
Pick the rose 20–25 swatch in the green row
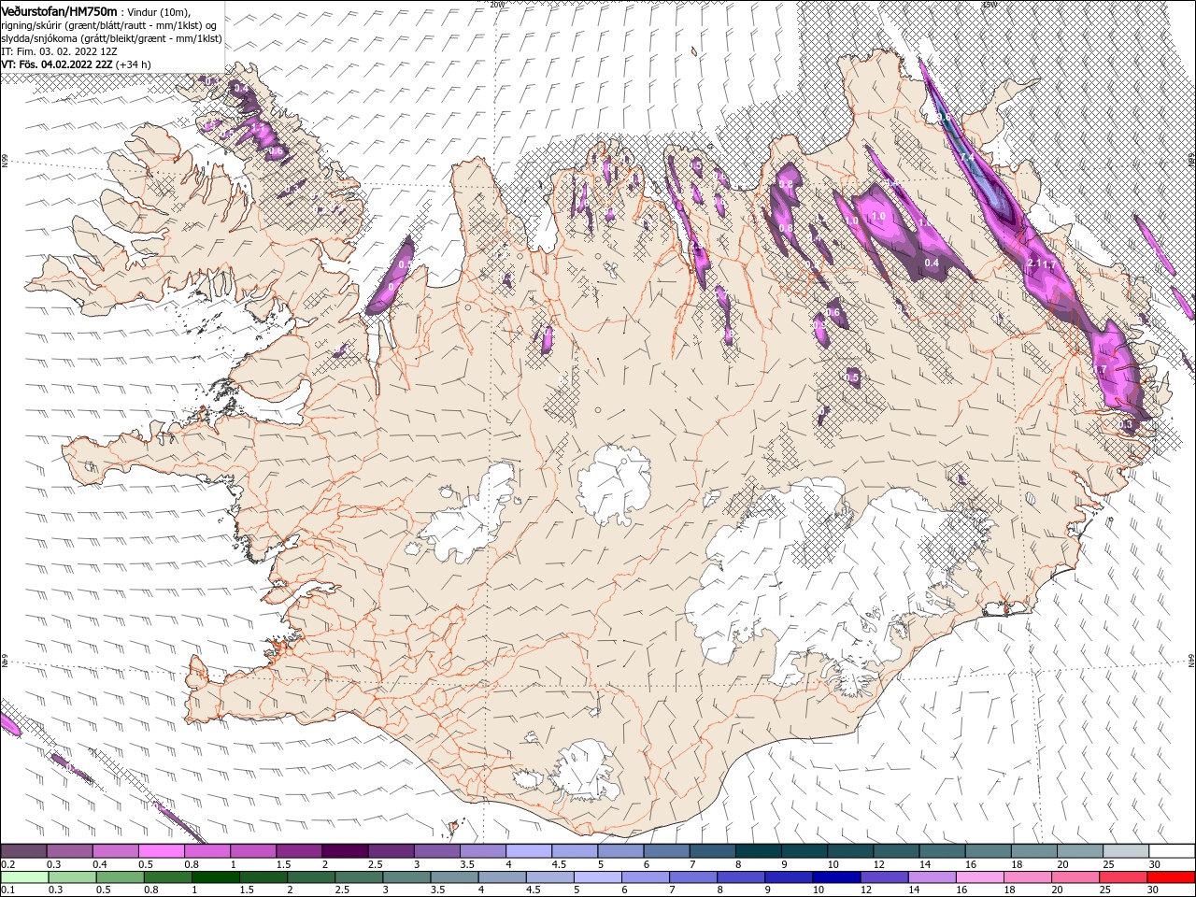point(1075,877)
